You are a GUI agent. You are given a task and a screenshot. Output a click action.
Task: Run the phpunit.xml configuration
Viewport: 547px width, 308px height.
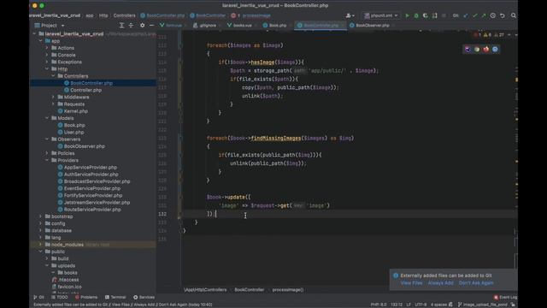[x=407, y=15]
